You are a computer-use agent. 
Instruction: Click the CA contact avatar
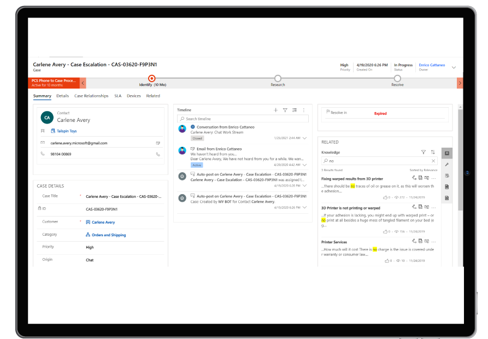click(x=47, y=118)
